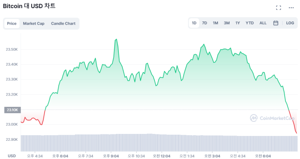300x159 pixels.
Task: Select the YTD time range
Action: (x=250, y=23)
